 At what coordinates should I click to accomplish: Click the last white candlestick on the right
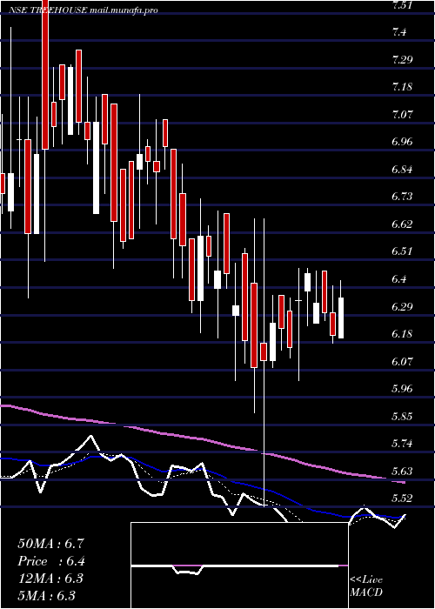coord(341,318)
